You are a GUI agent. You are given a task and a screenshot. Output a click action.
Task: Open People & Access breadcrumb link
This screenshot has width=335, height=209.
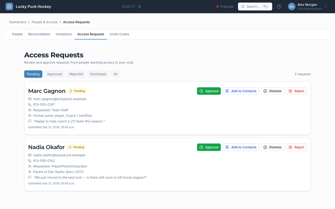[x=44, y=22]
